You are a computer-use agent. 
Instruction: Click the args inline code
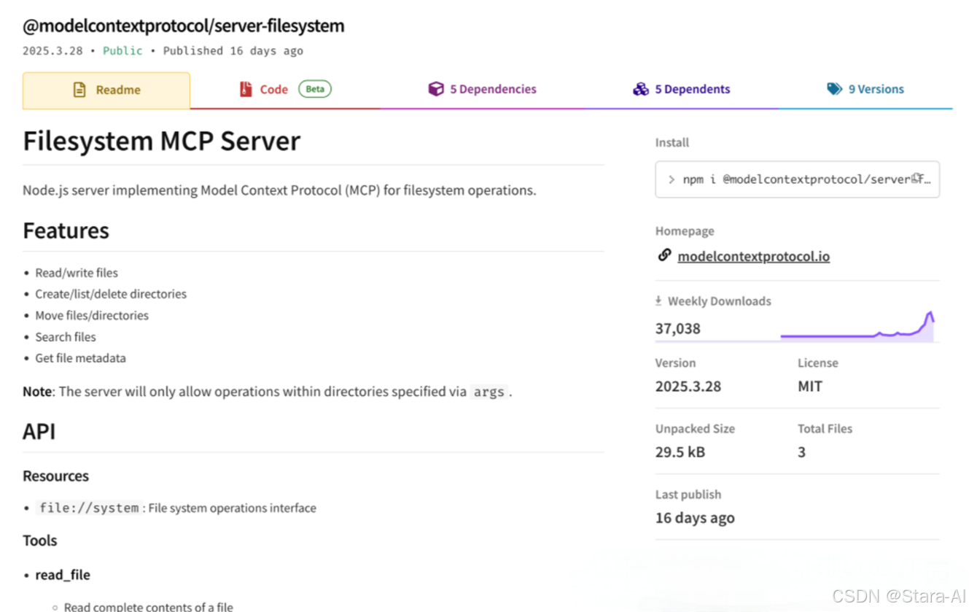(489, 392)
